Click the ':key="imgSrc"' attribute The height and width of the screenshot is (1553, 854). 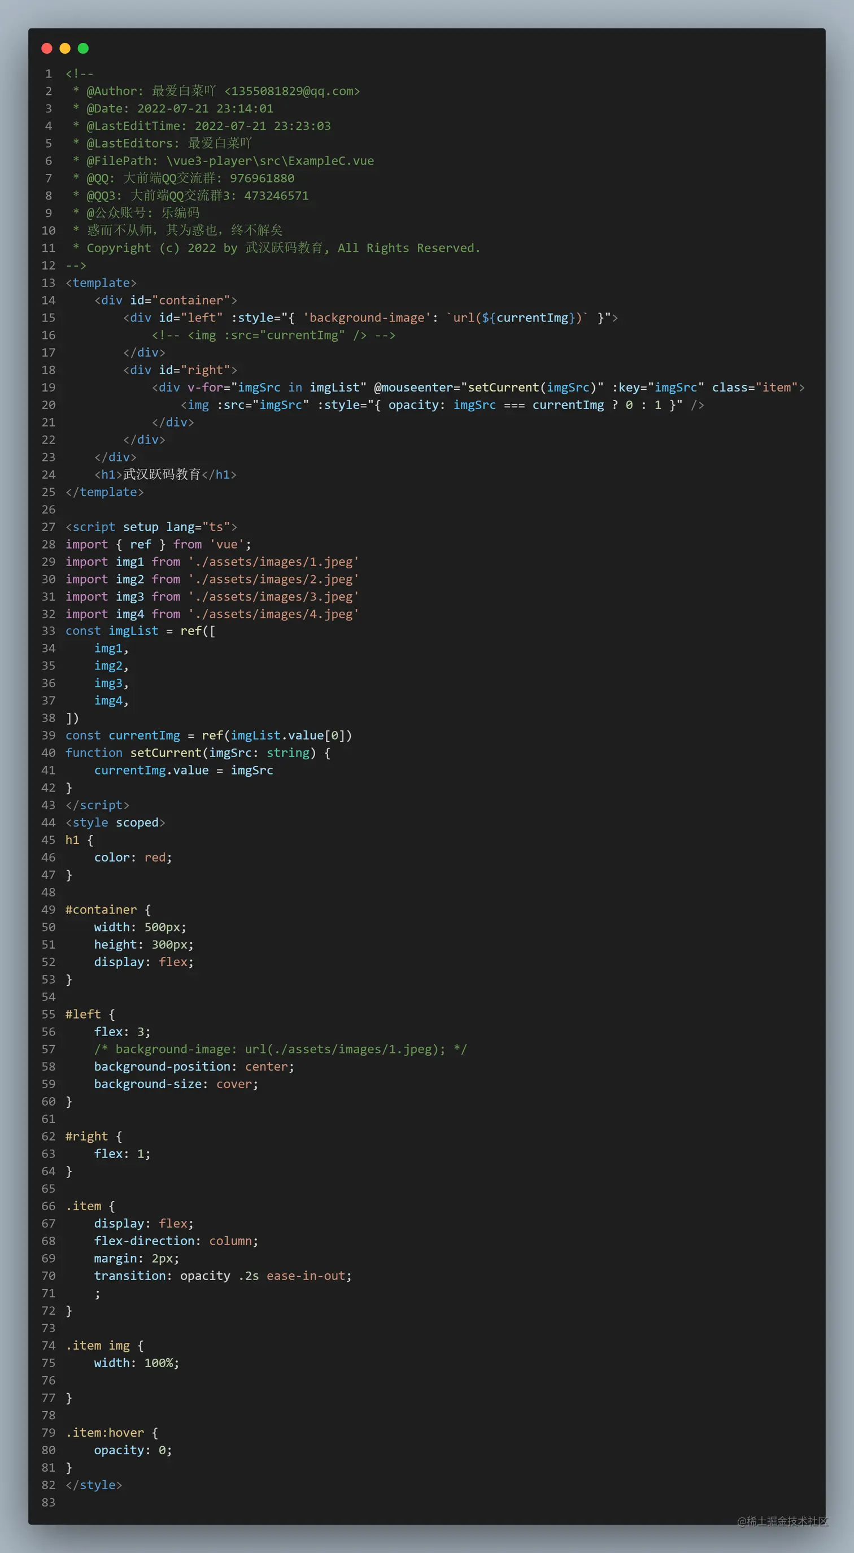pyautogui.click(x=658, y=388)
